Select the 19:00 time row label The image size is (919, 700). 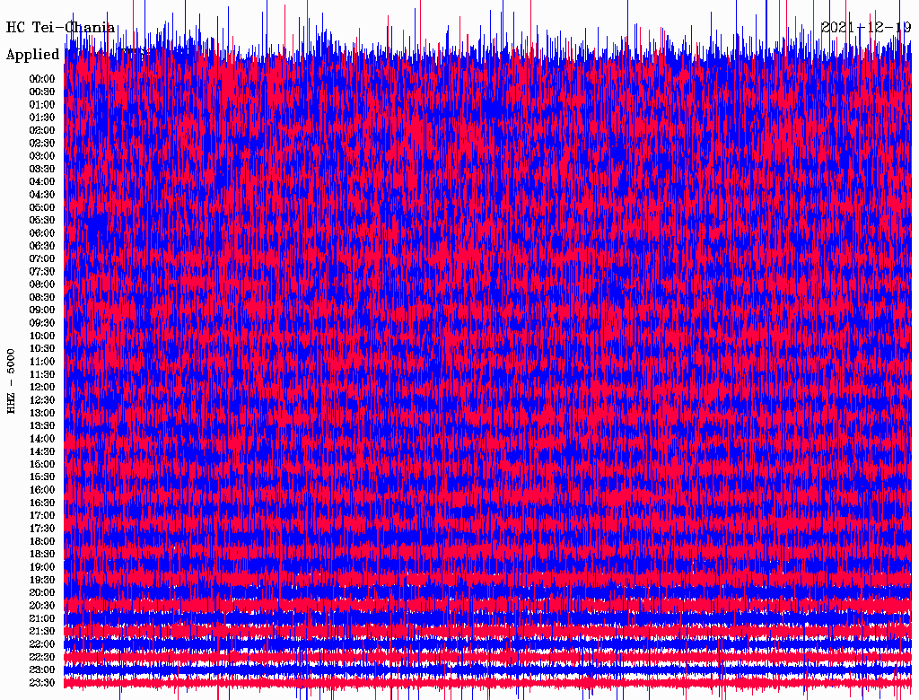point(42,567)
